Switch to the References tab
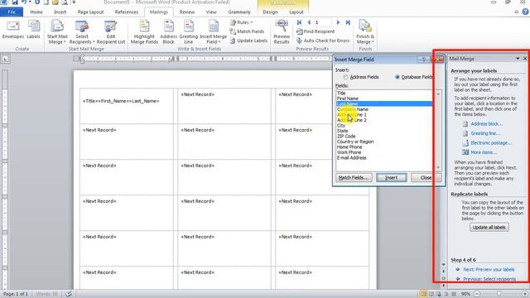The height and width of the screenshot is (298, 530). tap(127, 12)
